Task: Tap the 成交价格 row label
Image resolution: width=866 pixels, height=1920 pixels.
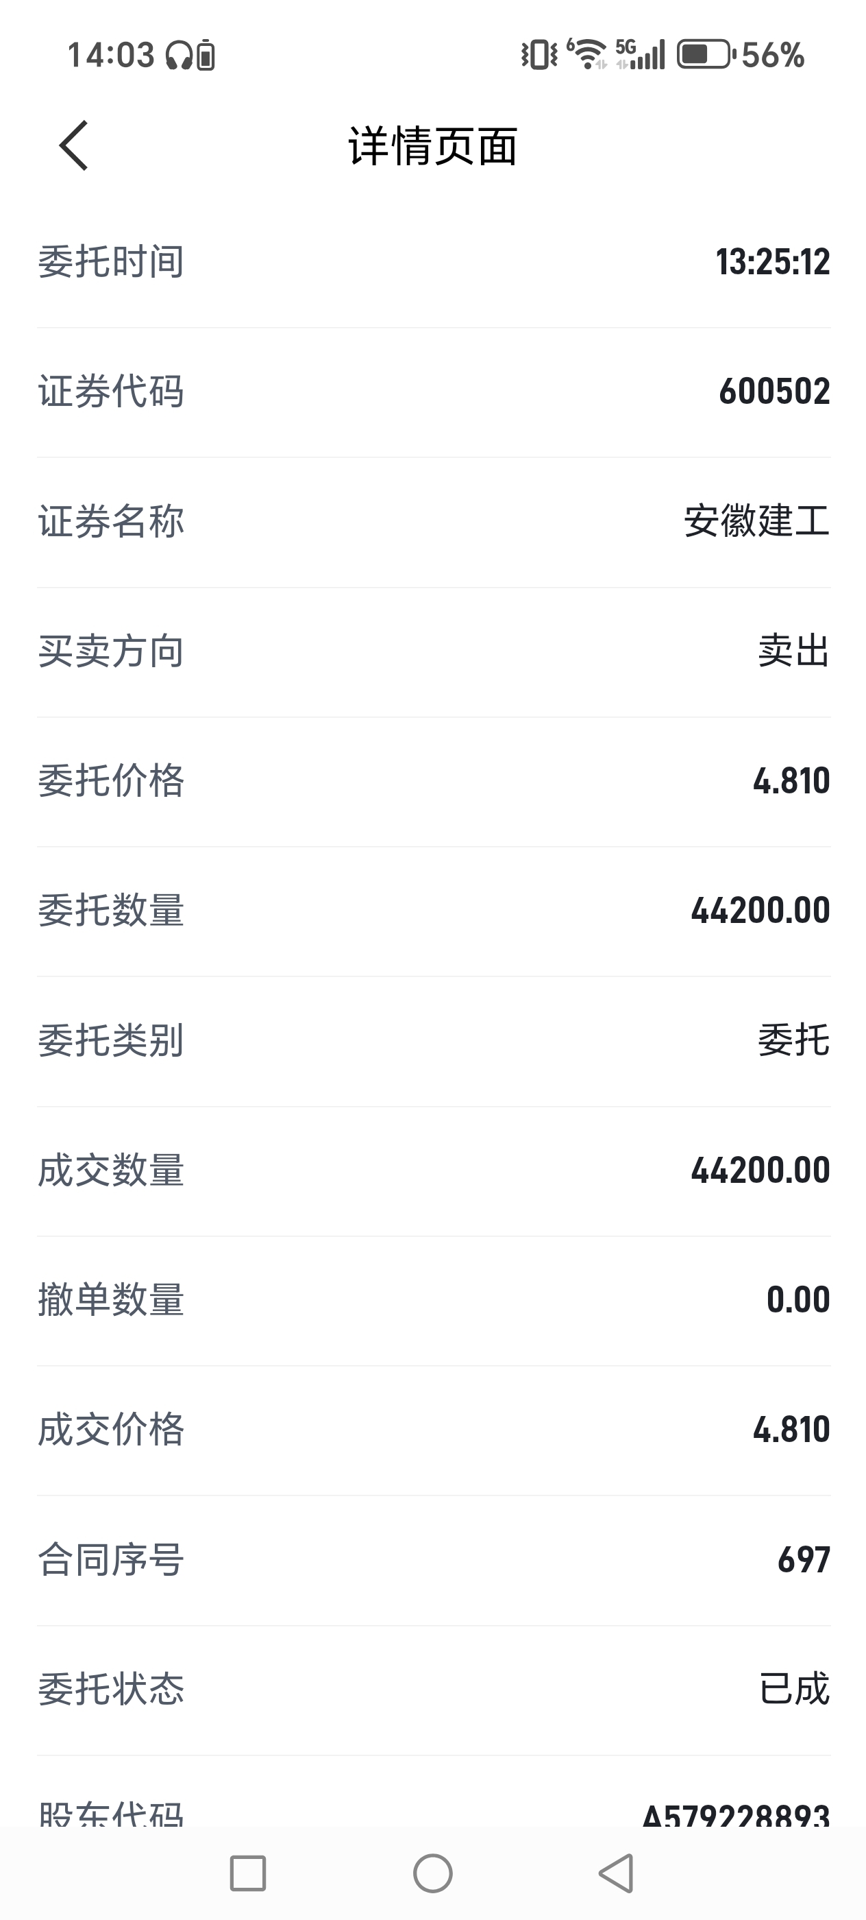Action: pyautogui.click(x=111, y=1430)
